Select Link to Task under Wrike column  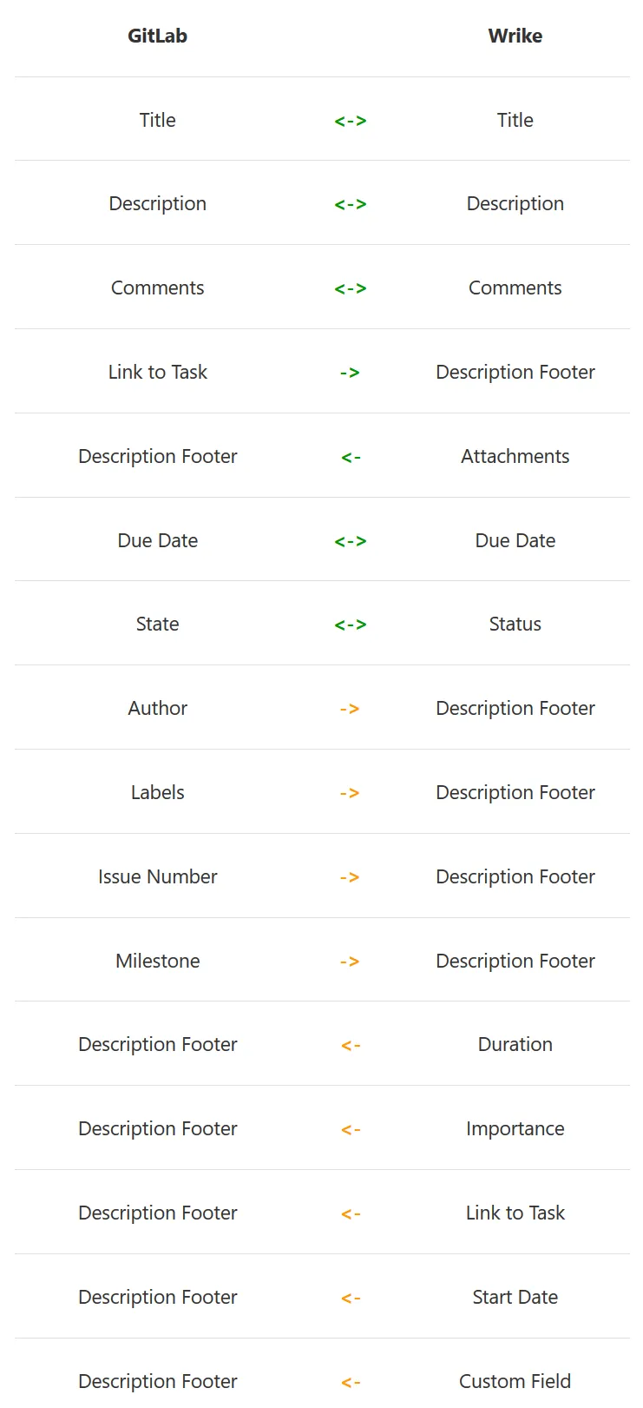pos(515,1213)
